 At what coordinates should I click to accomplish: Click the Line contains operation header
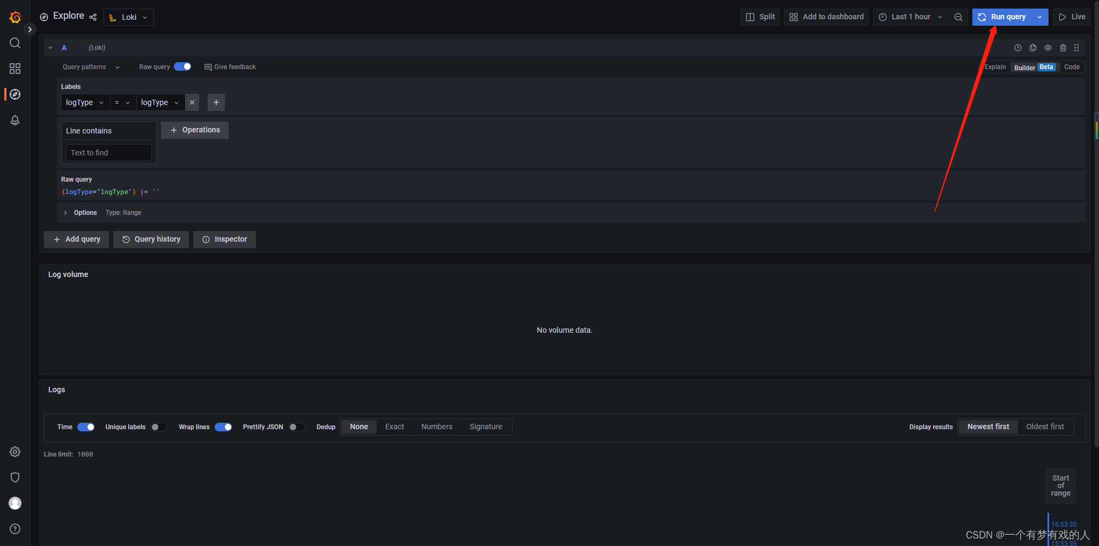click(108, 131)
